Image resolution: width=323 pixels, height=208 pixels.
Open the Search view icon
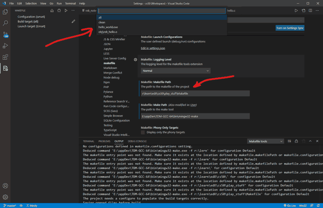click(5, 23)
